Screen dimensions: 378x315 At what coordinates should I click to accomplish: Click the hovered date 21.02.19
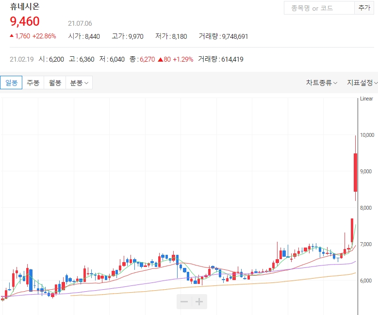pos(22,59)
